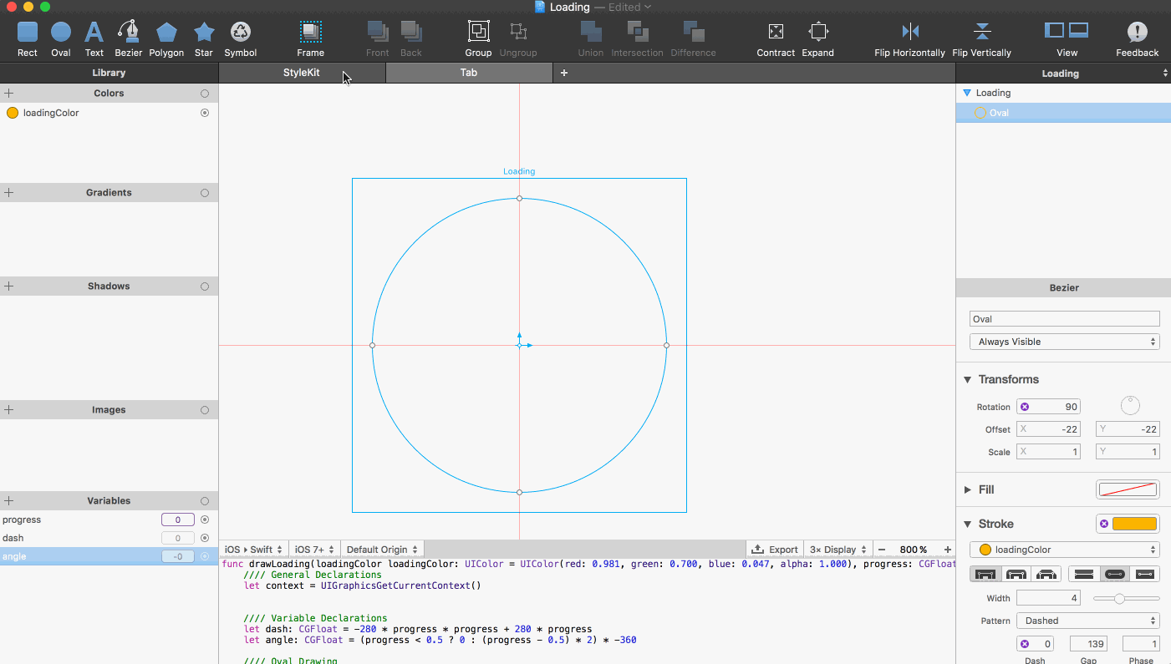Click the Oval name input field
Screen dimensions: 1171x664
tap(1063, 318)
